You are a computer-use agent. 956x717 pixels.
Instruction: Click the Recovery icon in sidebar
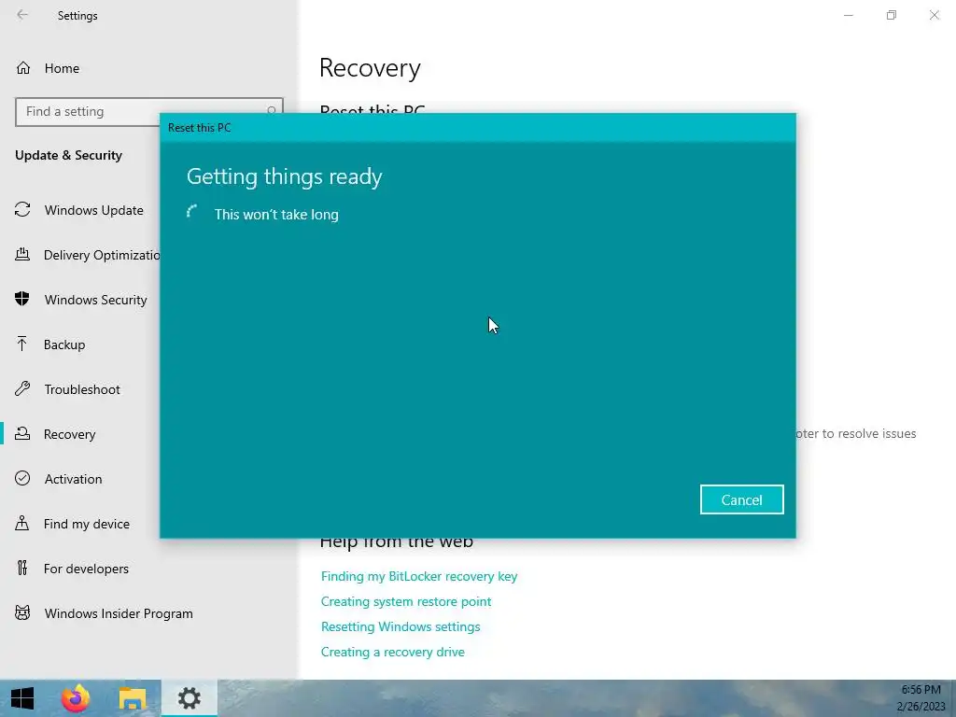(22, 433)
